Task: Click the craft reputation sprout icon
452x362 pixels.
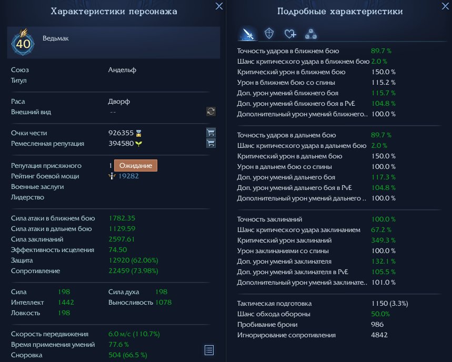Action: [139, 144]
